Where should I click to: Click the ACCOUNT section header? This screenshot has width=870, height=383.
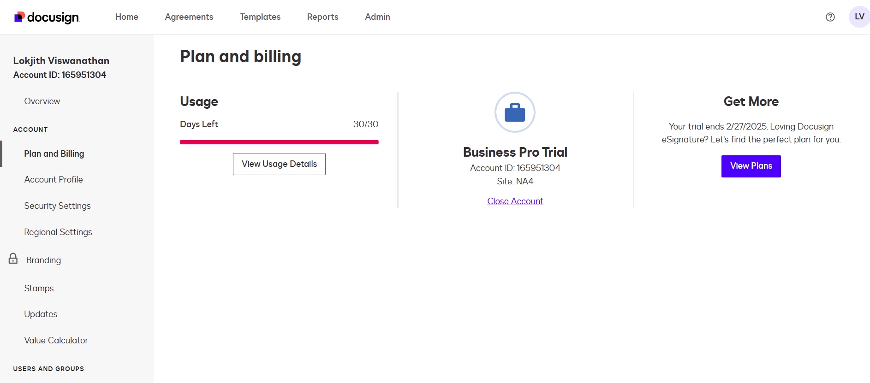click(x=30, y=130)
